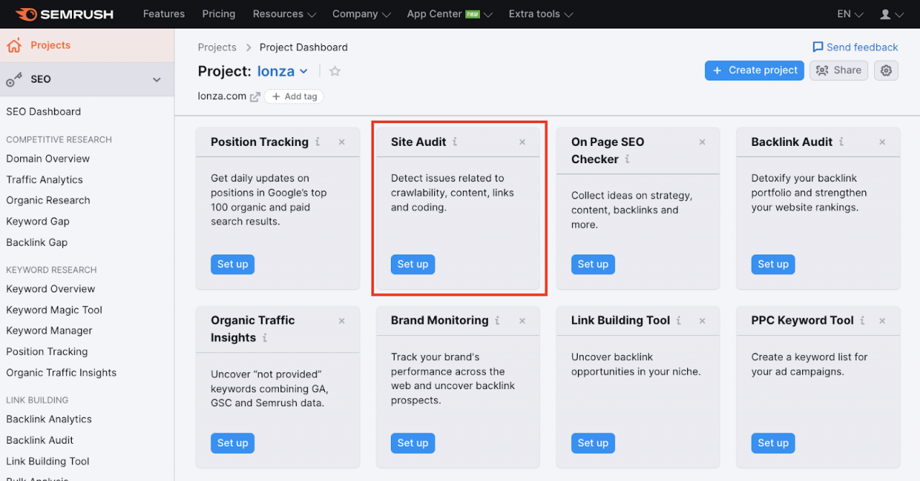Open project settings gear icon
The height and width of the screenshot is (481, 920).
coord(886,70)
